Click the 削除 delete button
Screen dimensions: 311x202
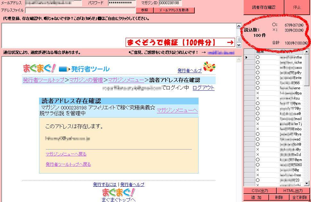point(279,198)
